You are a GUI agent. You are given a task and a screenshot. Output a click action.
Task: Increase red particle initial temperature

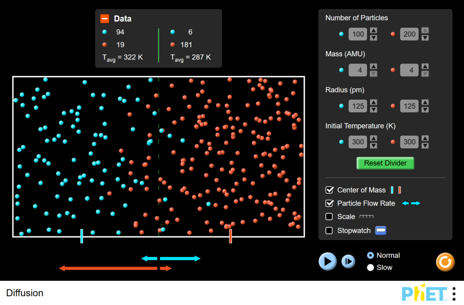click(425, 138)
